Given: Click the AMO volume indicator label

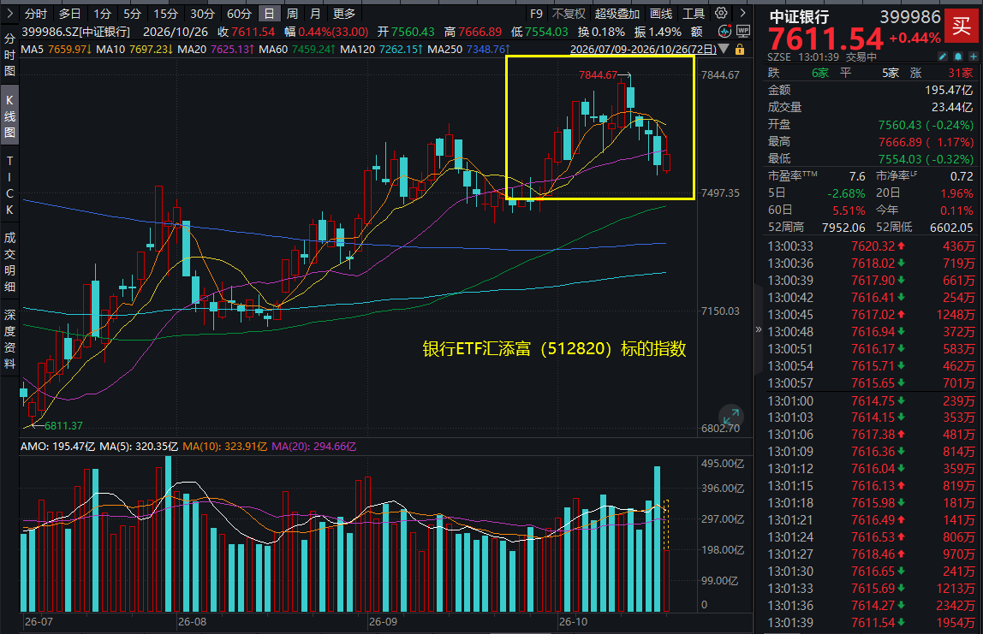Looking at the screenshot, I should coord(57,447).
